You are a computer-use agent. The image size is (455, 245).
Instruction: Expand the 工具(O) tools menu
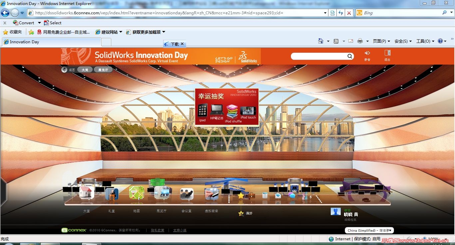tap(425, 41)
